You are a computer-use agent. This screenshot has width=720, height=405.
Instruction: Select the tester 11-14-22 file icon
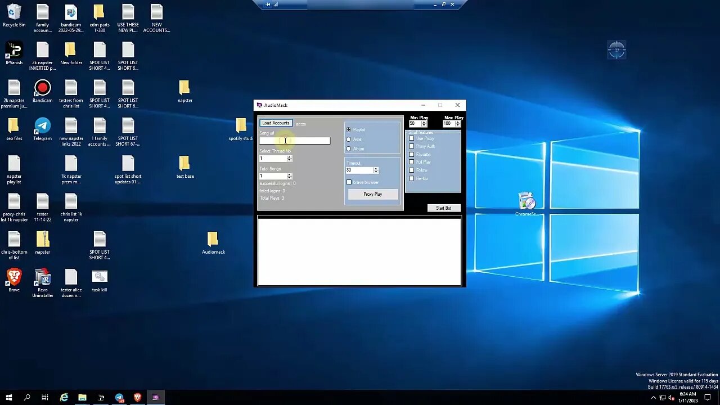click(43, 208)
